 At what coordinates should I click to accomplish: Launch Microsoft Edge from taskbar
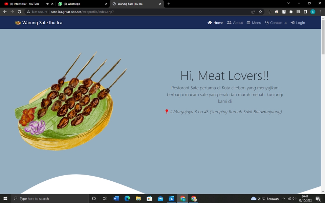pos(127,199)
